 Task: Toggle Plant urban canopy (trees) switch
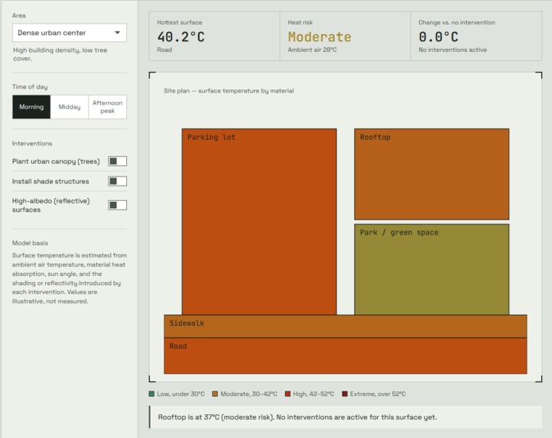tap(117, 161)
